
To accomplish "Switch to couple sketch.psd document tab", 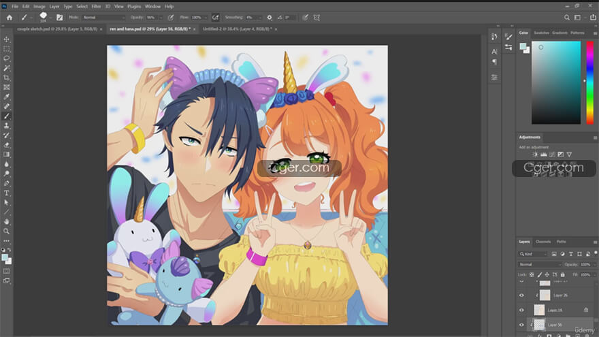I will [57, 29].
